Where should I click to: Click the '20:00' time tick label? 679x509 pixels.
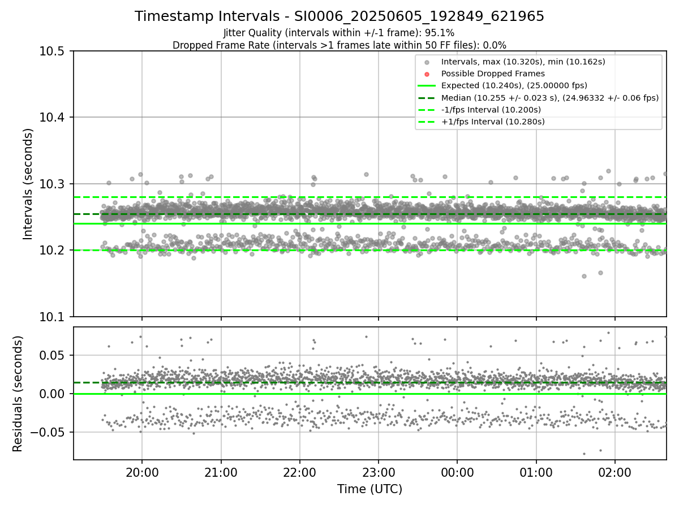pyautogui.click(x=141, y=472)
